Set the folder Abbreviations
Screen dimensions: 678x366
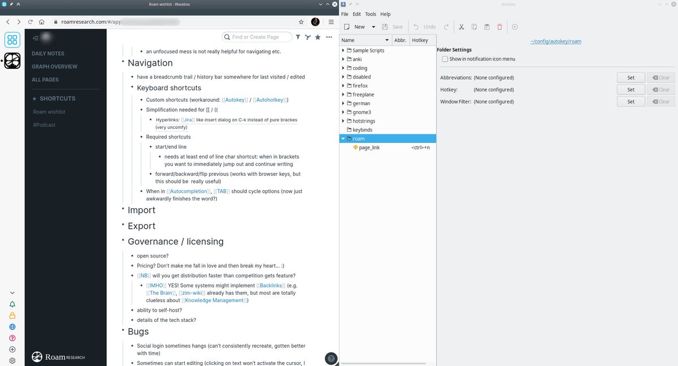(x=631, y=77)
